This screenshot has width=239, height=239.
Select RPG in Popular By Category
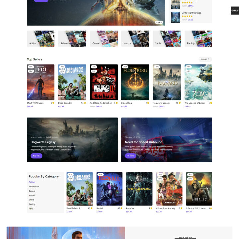click(x=31, y=209)
